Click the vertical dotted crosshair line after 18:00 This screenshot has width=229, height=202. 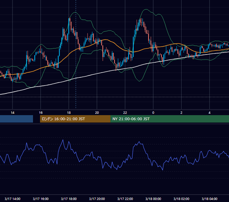pyautogui.click(x=76, y=55)
